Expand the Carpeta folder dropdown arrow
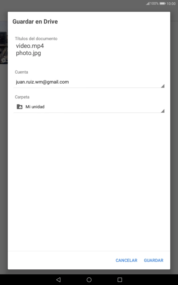Image resolution: width=178 pixels, height=285 pixels. pyautogui.click(x=162, y=111)
